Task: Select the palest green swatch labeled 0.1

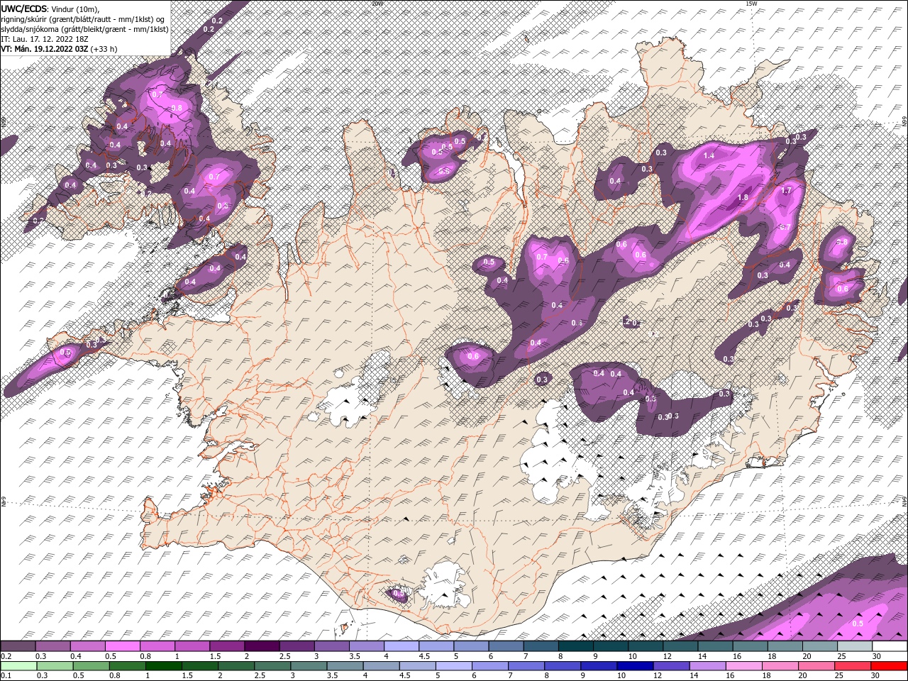Action: click(x=18, y=666)
